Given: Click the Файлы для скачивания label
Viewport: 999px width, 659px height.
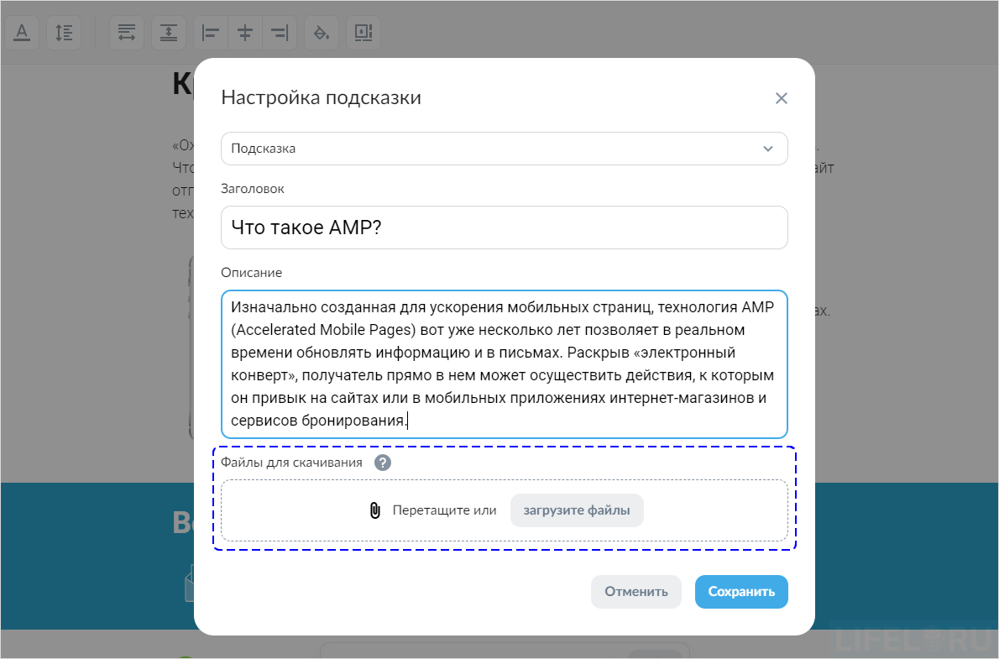Looking at the screenshot, I should tap(292, 463).
